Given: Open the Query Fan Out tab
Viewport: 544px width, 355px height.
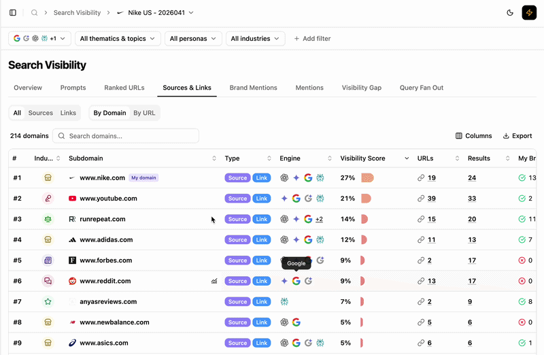Looking at the screenshot, I should 422,88.
